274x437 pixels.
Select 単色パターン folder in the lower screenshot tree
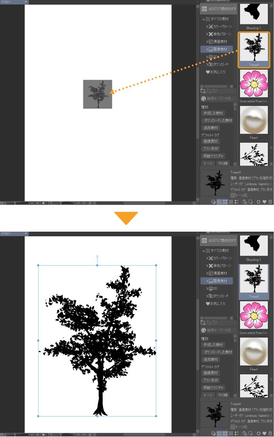[x=220, y=266]
